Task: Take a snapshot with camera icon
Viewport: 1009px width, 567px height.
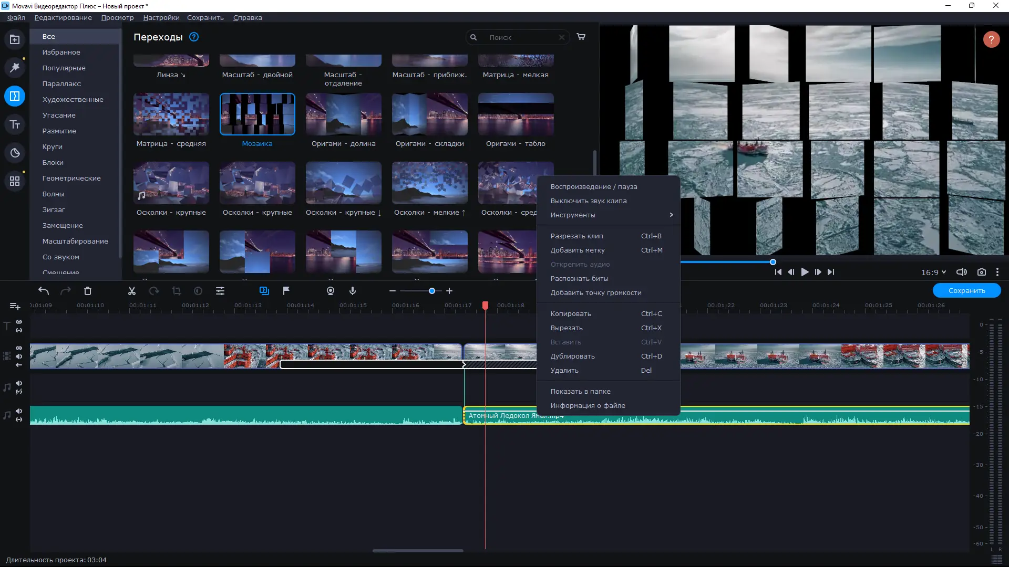Action: coord(981,272)
